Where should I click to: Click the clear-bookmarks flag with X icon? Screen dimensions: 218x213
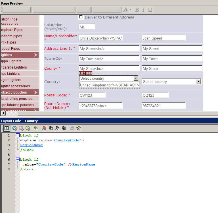tap(64, 128)
